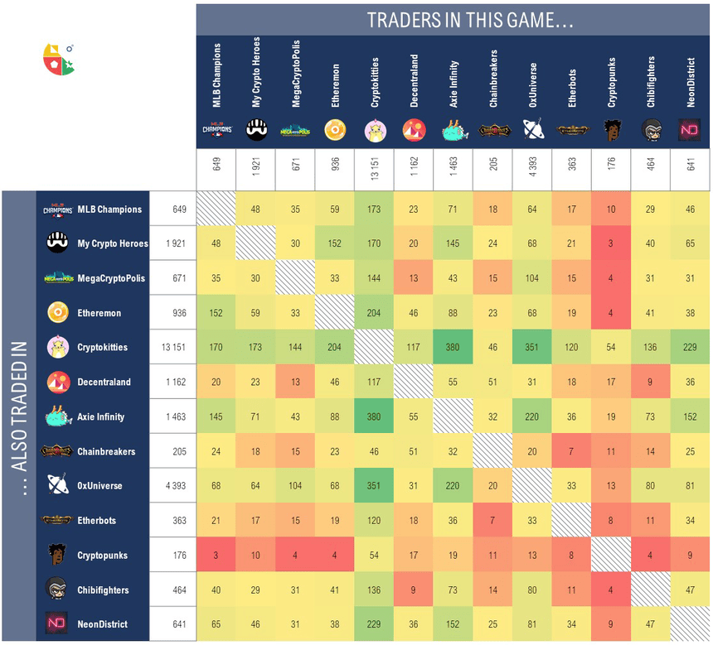Click the Chibifighters icon in column header
Screen dimensions: 713x645
pos(652,130)
